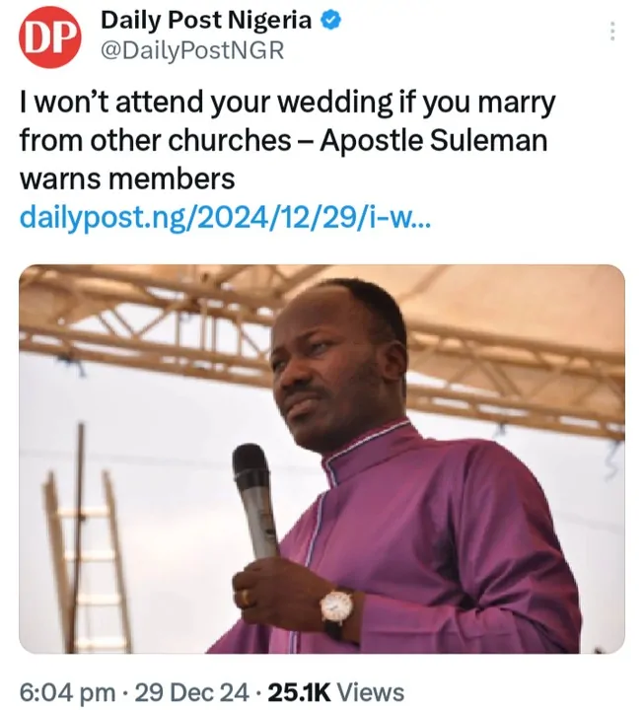
Task: Open the @DailyPostNGR handle
Action: point(192,51)
